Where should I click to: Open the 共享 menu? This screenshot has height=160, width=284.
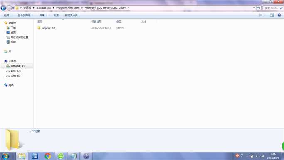point(44,15)
